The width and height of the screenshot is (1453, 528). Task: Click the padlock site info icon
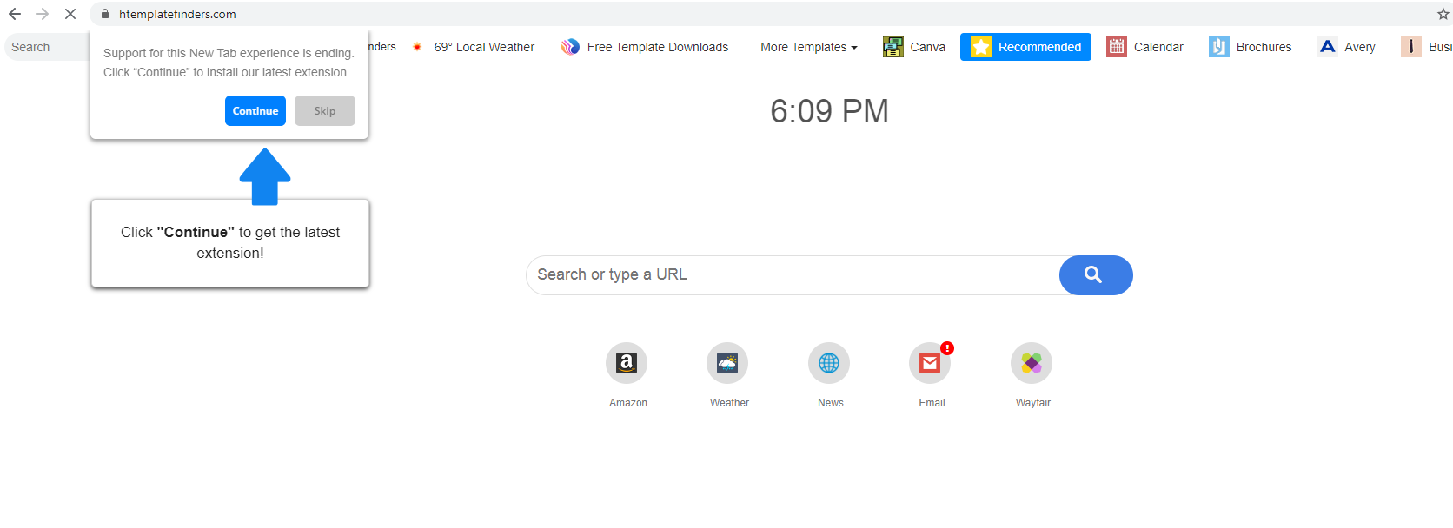click(x=105, y=14)
